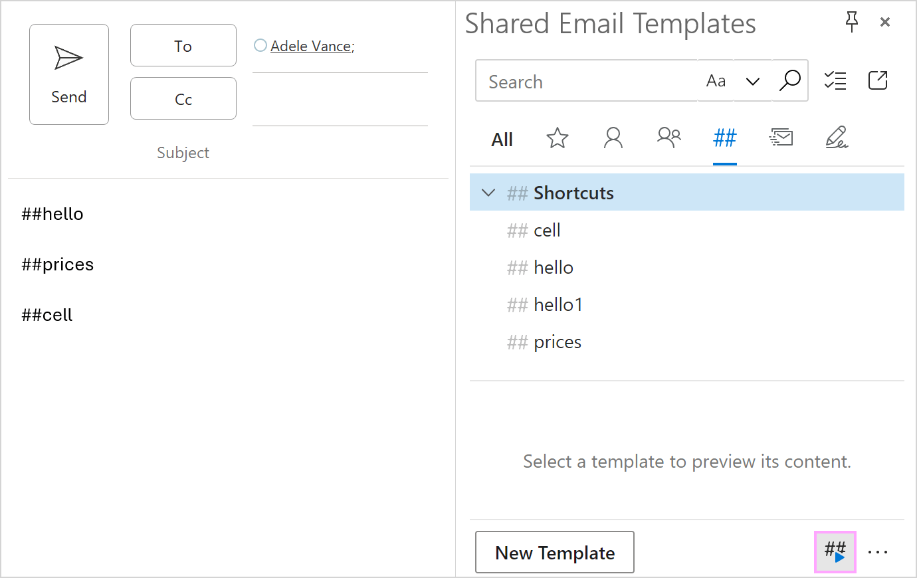Switch to the ## shortcuts tab

(725, 138)
